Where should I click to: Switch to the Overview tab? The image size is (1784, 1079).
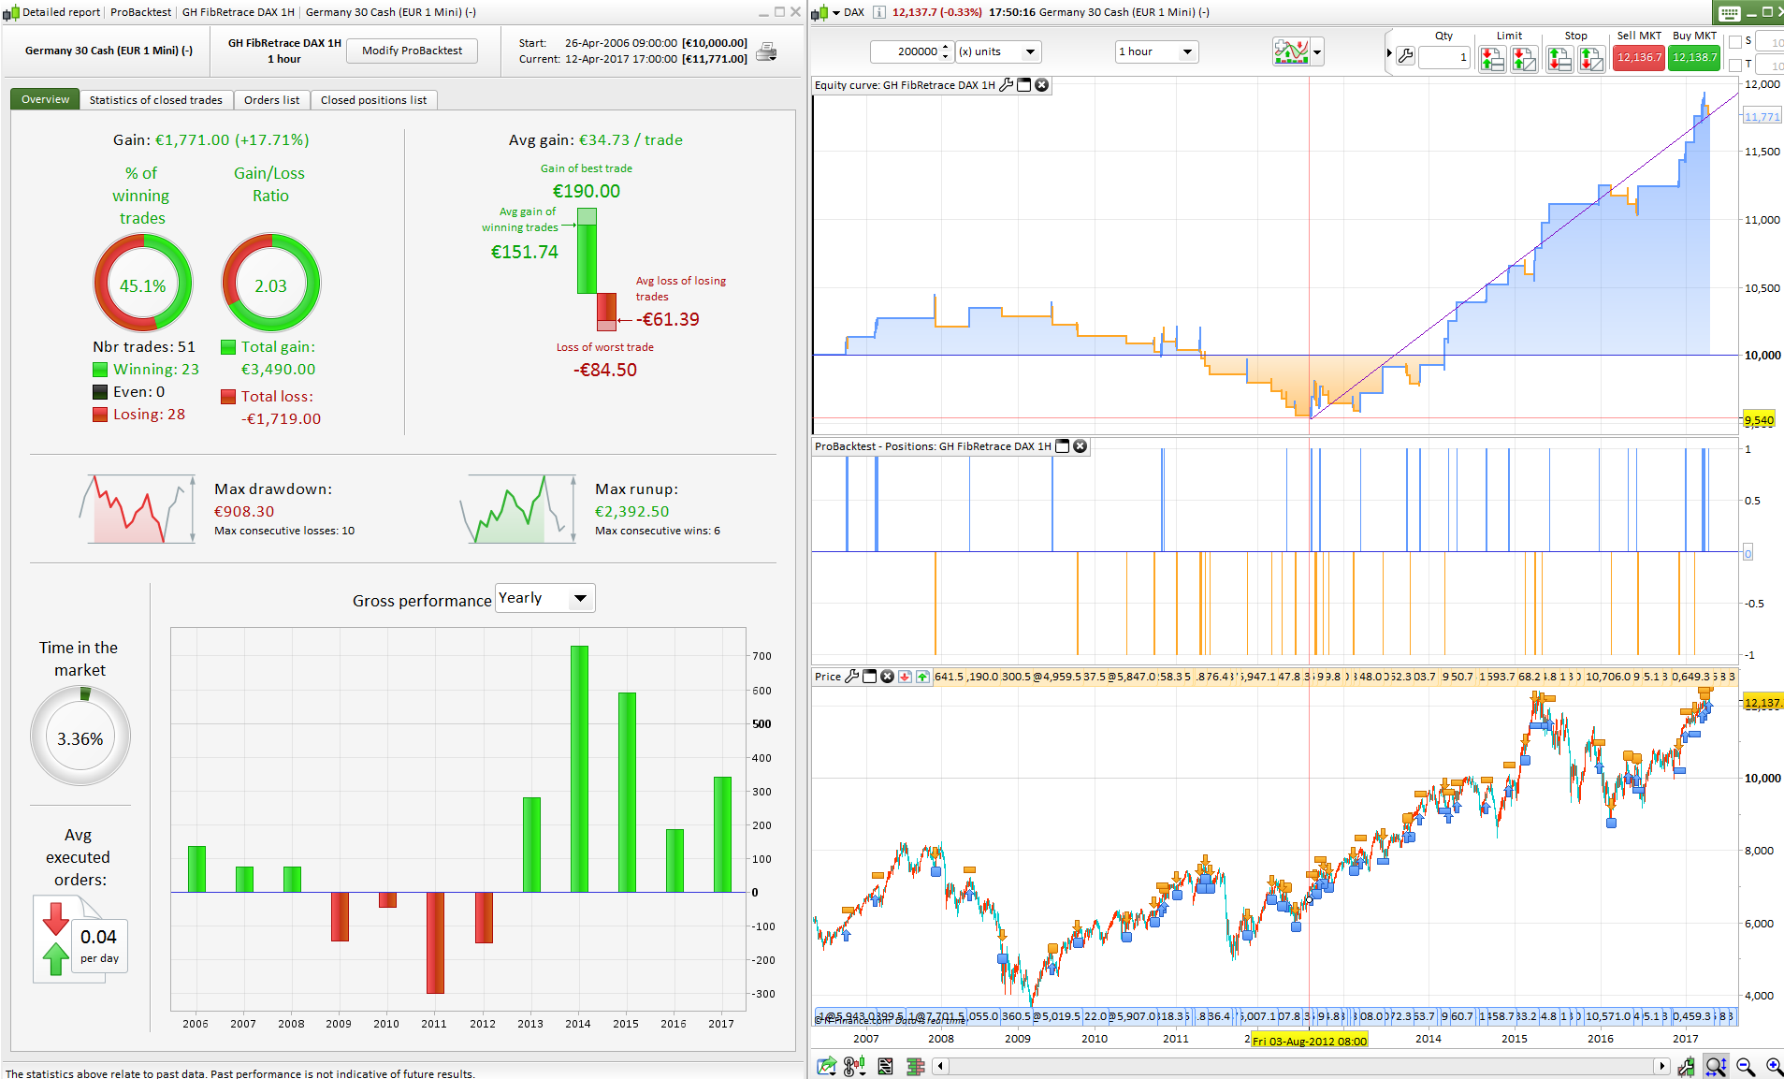click(45, 99)
